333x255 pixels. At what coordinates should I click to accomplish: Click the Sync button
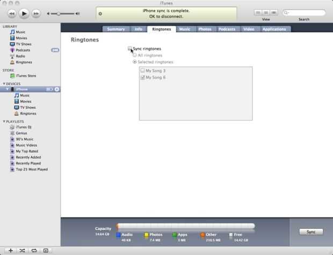(x=311, y=232)
